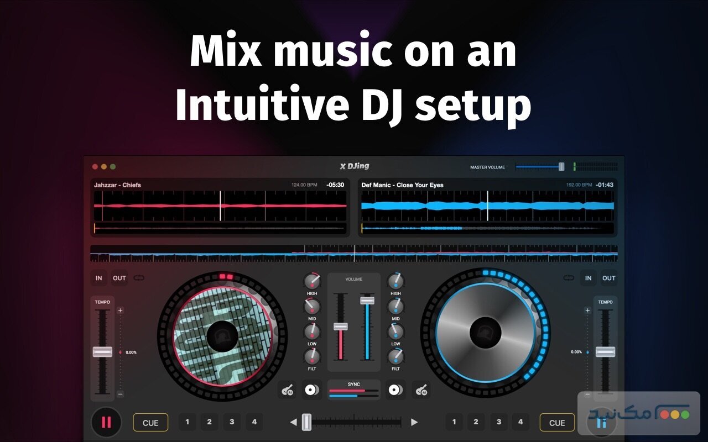Toggle the OUT loop point on the left deck
Screen dimensions: 708x442
(119, 278)
